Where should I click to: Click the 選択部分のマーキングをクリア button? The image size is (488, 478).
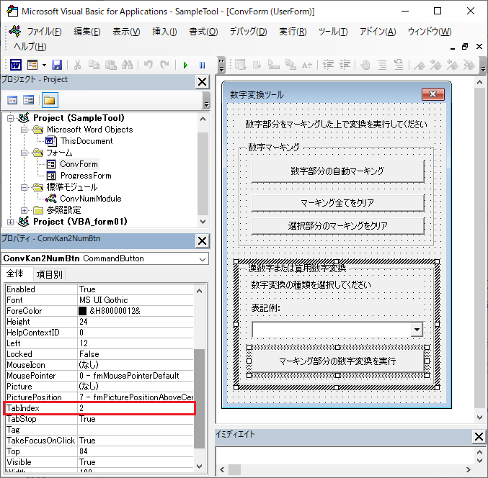[x=338, y=226]
